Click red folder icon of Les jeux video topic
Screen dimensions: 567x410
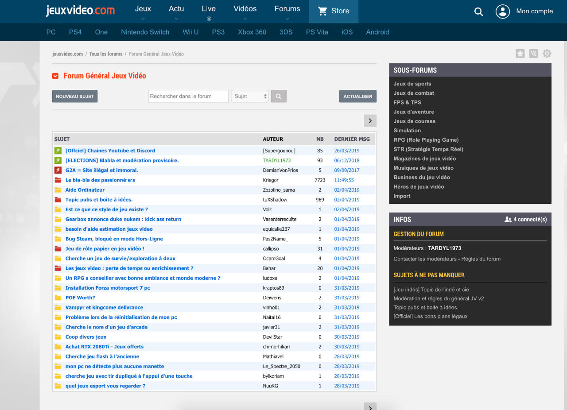coord(58,268)
